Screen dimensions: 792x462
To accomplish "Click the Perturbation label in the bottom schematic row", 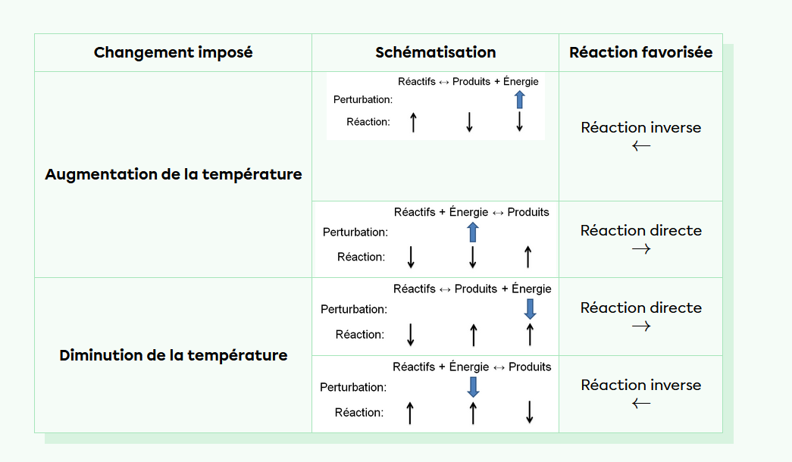I will coord(353,387).
